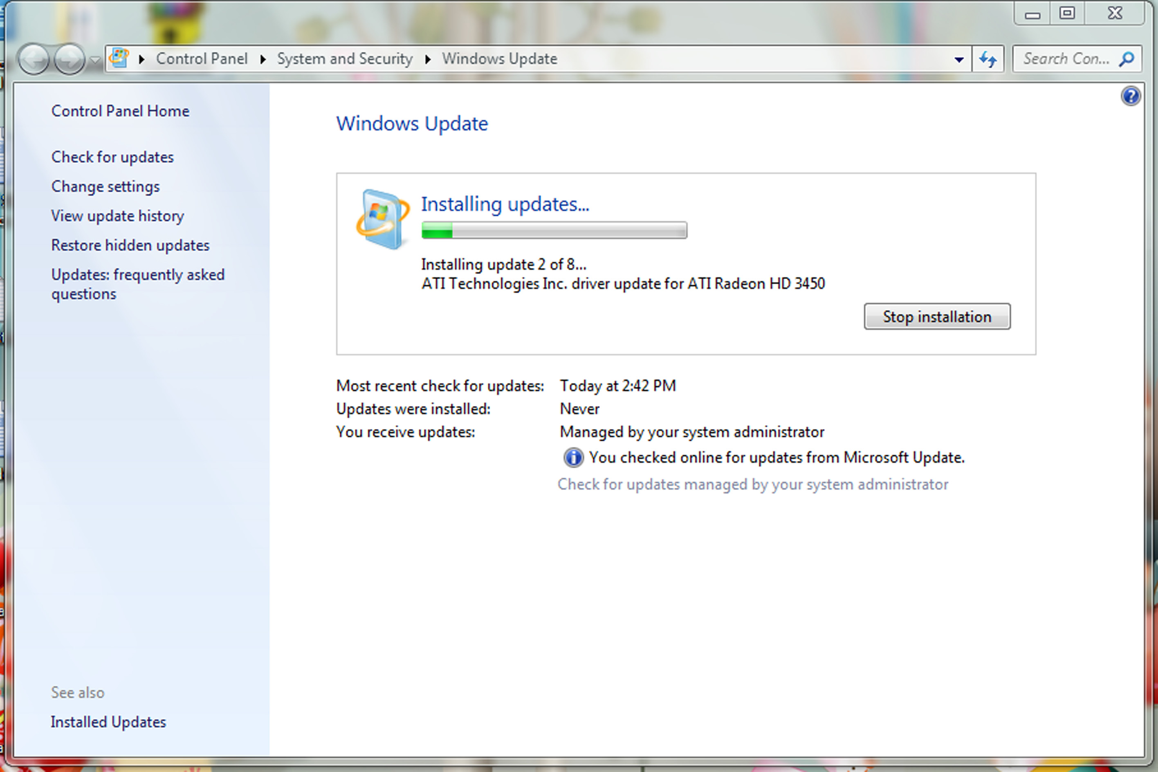
Task: Click text 'Installing update 2 of 8...'
Action: (x=504, y=265)
